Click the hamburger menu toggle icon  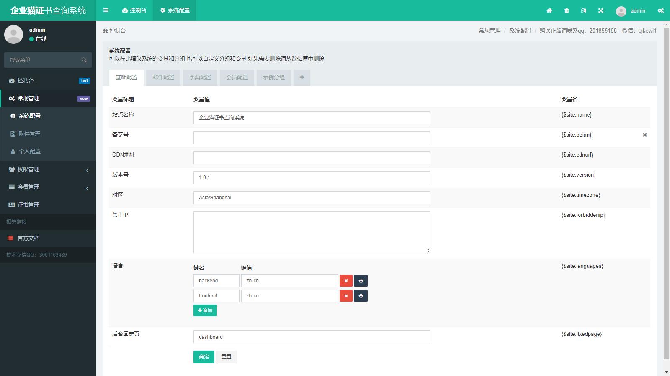pos(106,10)
